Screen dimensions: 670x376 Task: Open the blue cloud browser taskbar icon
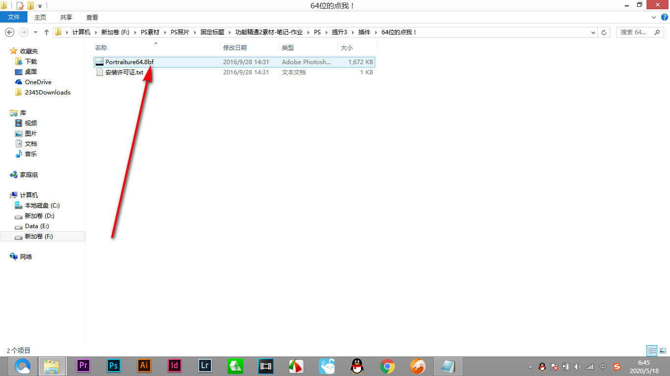(x=23, y=366)
